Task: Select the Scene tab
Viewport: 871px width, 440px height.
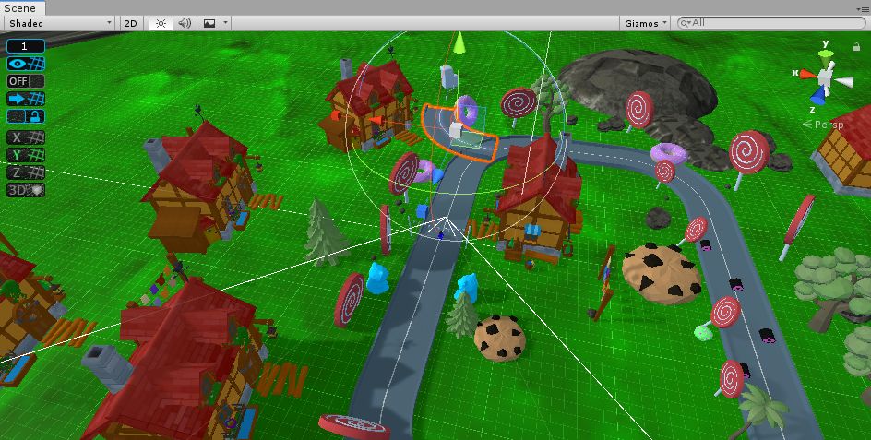Action: point(20,7)
